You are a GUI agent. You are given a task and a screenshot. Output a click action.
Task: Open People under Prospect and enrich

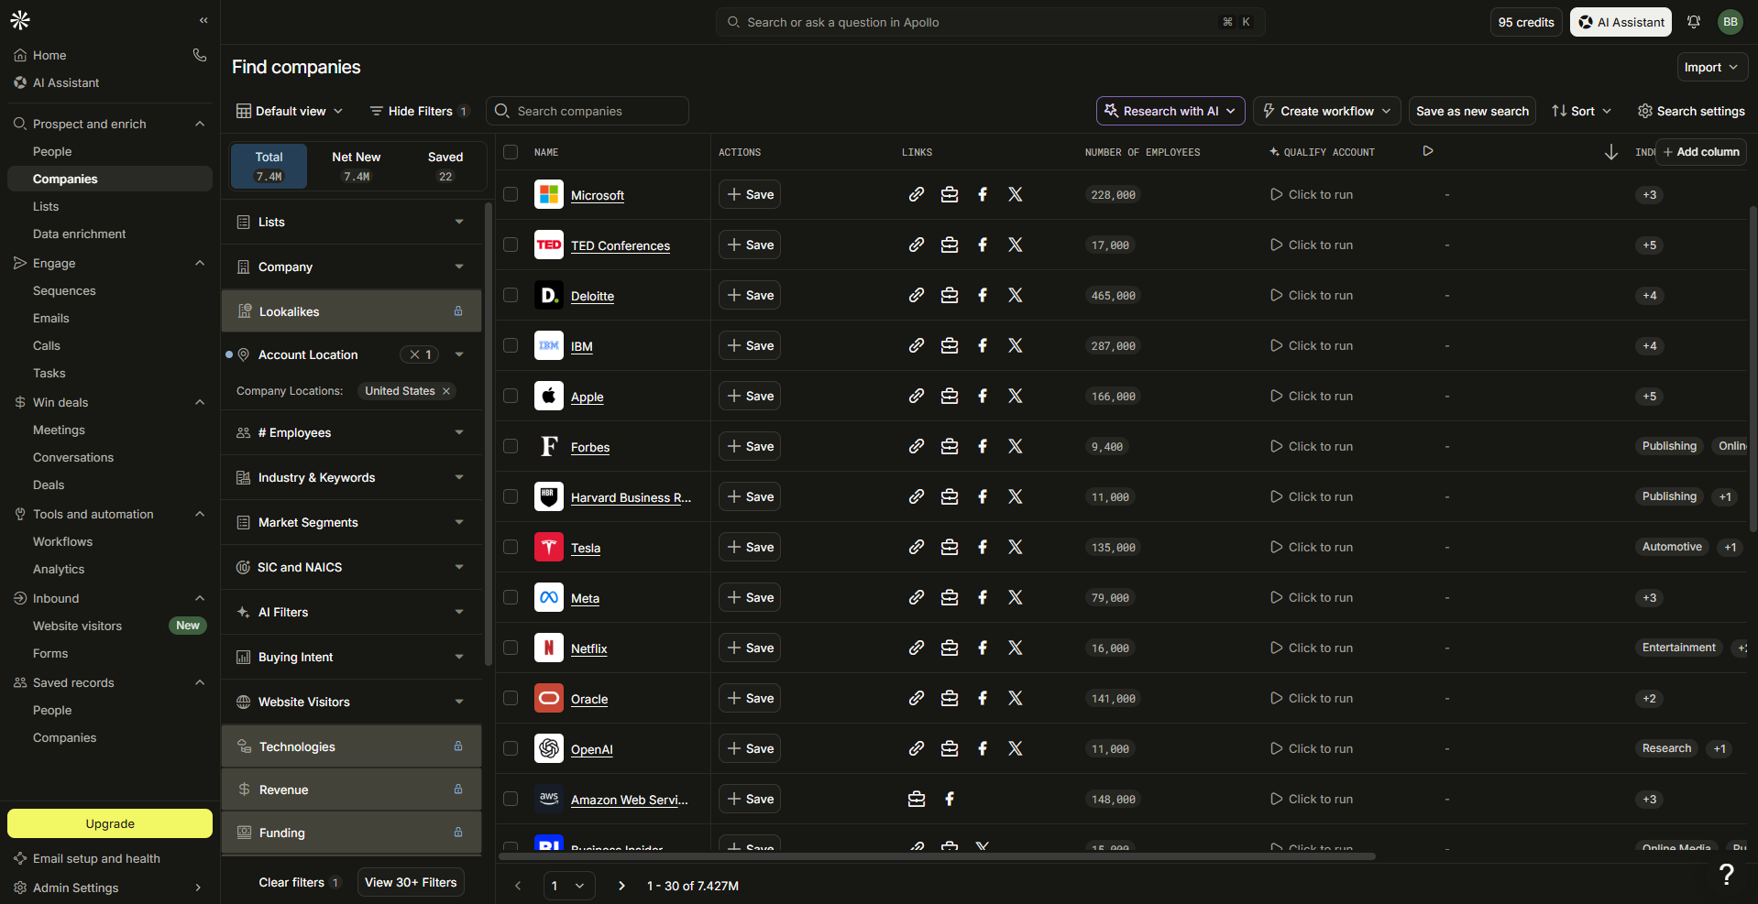[52, 151]
